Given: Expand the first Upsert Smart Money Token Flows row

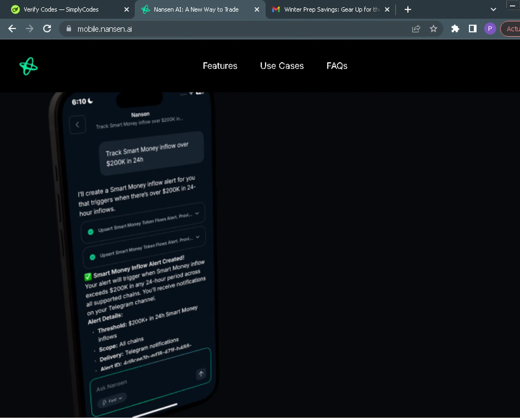Looking at the screenshot, I should 143,223.
